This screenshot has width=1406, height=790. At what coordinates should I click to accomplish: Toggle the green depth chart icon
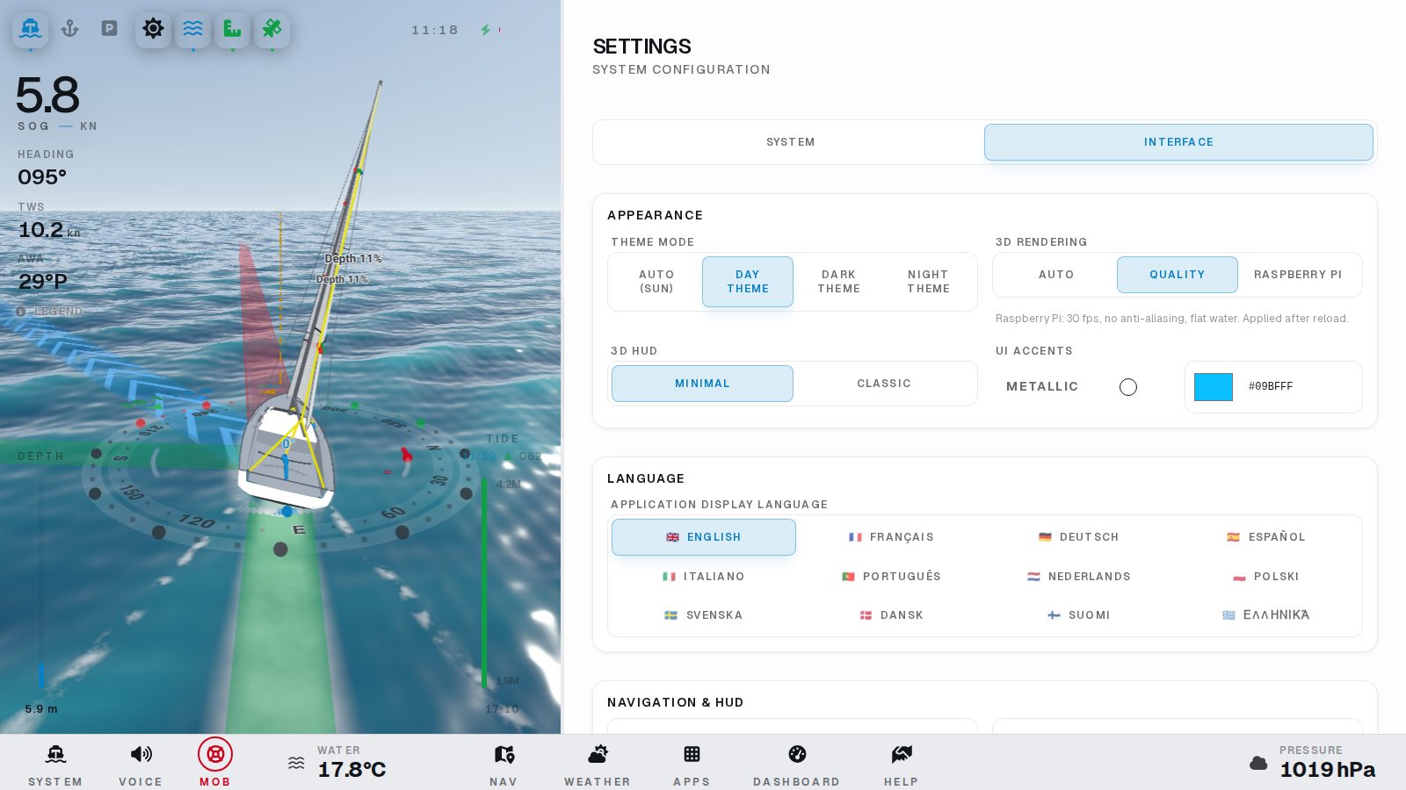tap(232, 29)
